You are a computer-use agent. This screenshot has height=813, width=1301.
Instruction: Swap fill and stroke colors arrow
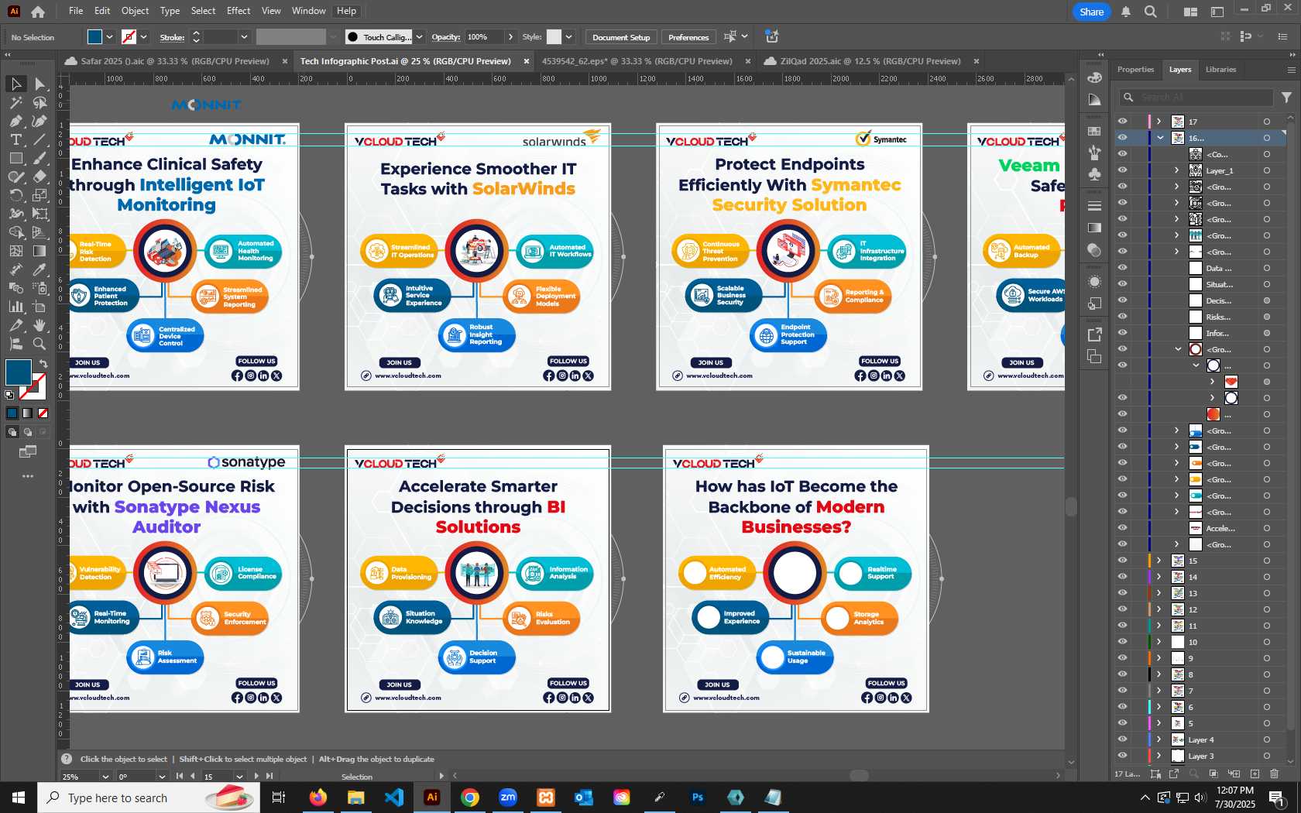43,363
